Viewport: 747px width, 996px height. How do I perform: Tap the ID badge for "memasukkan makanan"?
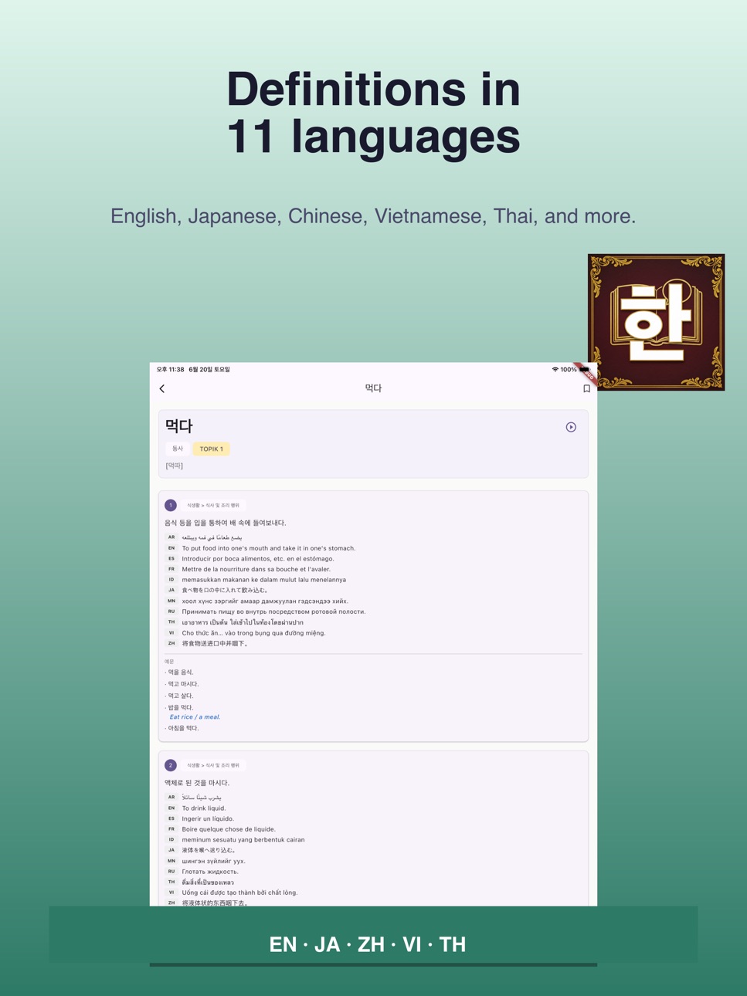171,580
